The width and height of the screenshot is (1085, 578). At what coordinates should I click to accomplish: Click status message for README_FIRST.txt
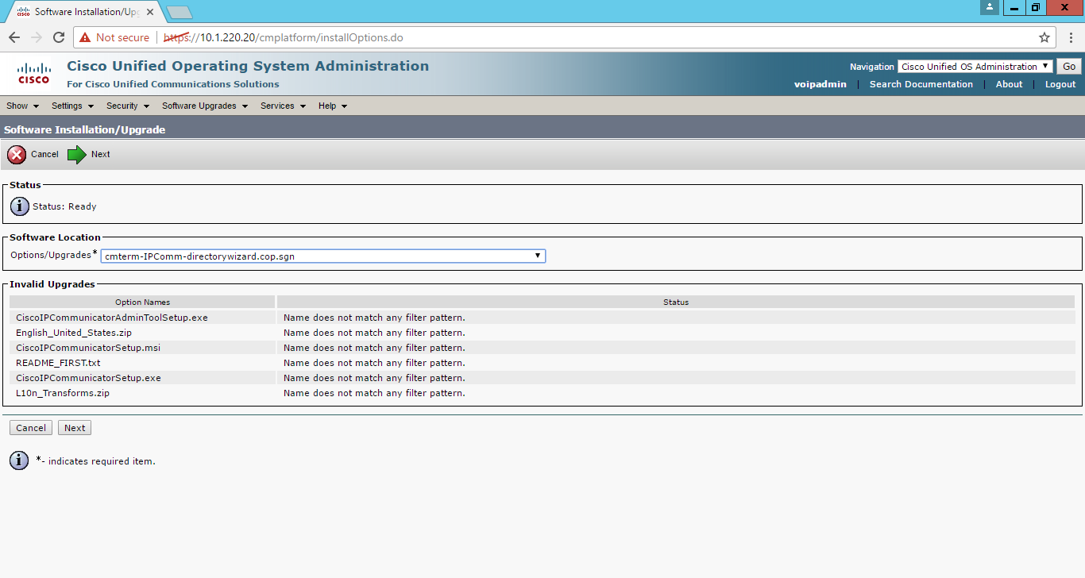(x=374, y=363)
